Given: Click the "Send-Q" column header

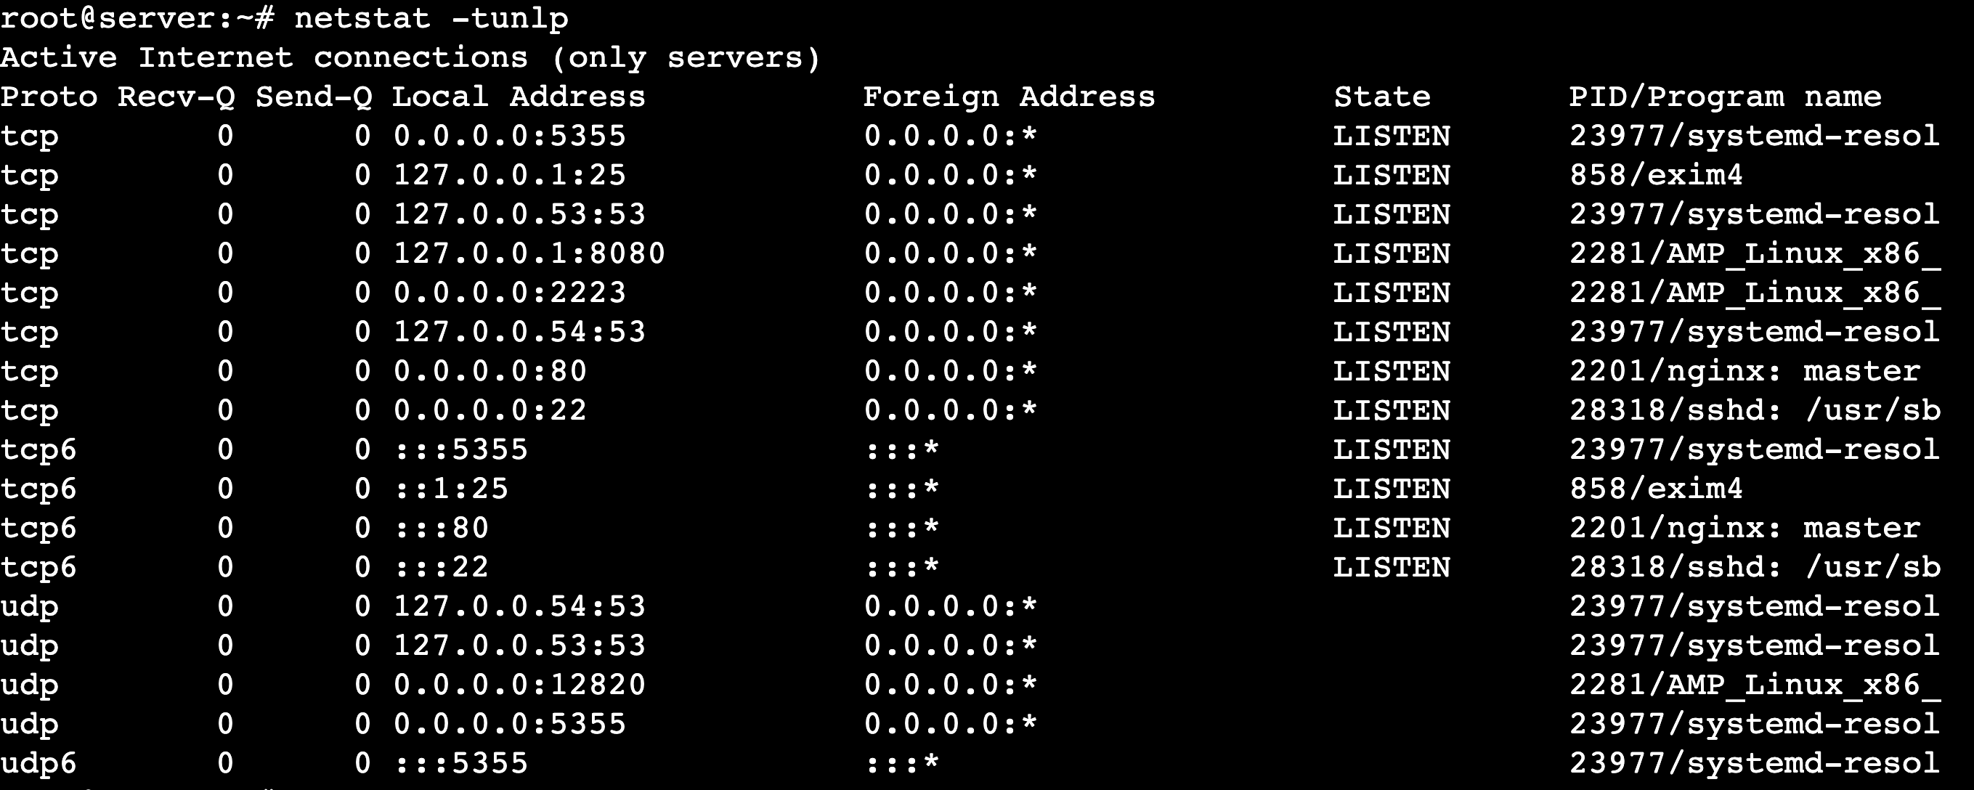Looking at the screenshot, I should tap(314, 97).
